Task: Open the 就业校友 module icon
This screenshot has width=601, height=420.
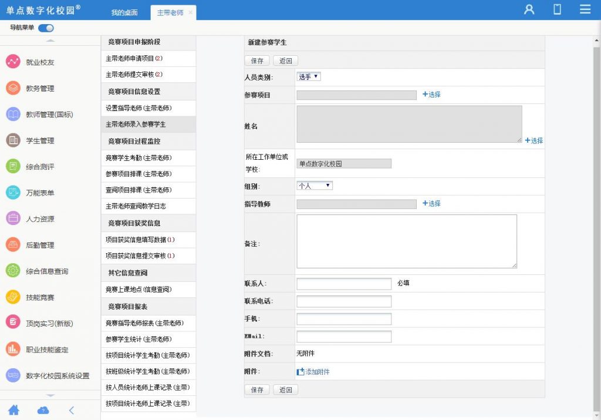Action: click(x=13, y=61)
